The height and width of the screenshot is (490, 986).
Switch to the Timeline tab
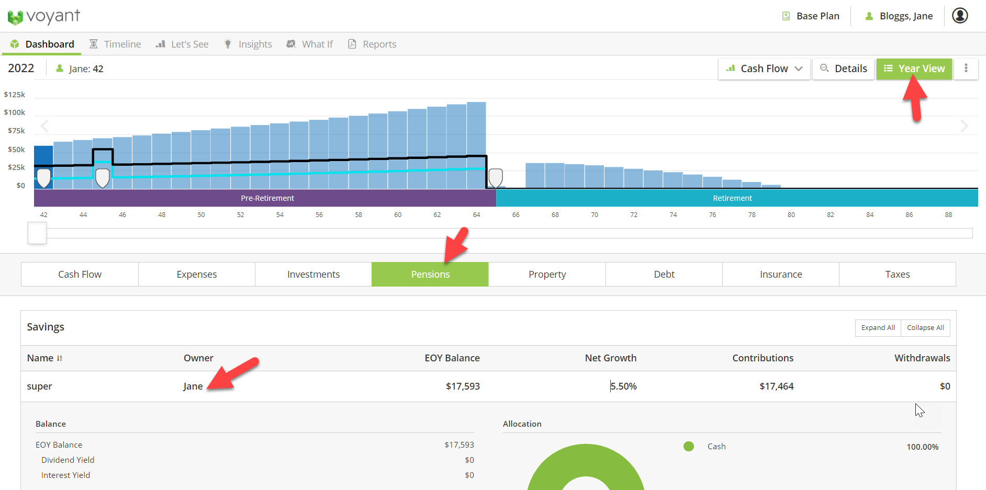(115, 44)
